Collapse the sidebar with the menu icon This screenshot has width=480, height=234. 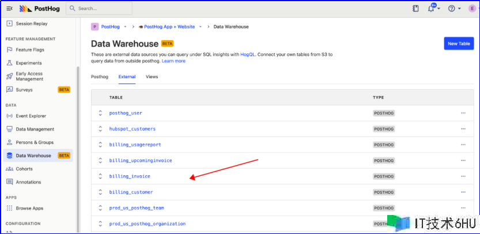click(10, 9)
